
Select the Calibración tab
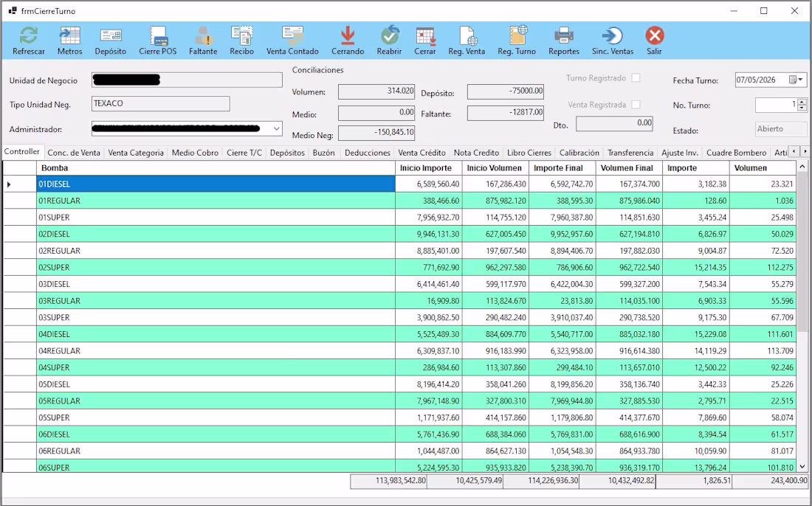(x=579, y=153)
